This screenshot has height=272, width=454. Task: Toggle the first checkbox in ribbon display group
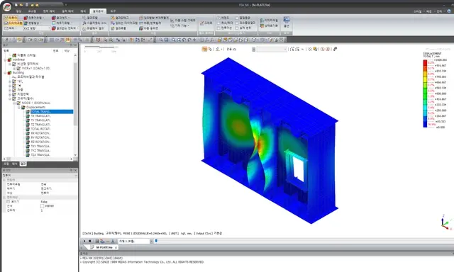point(218,18)
